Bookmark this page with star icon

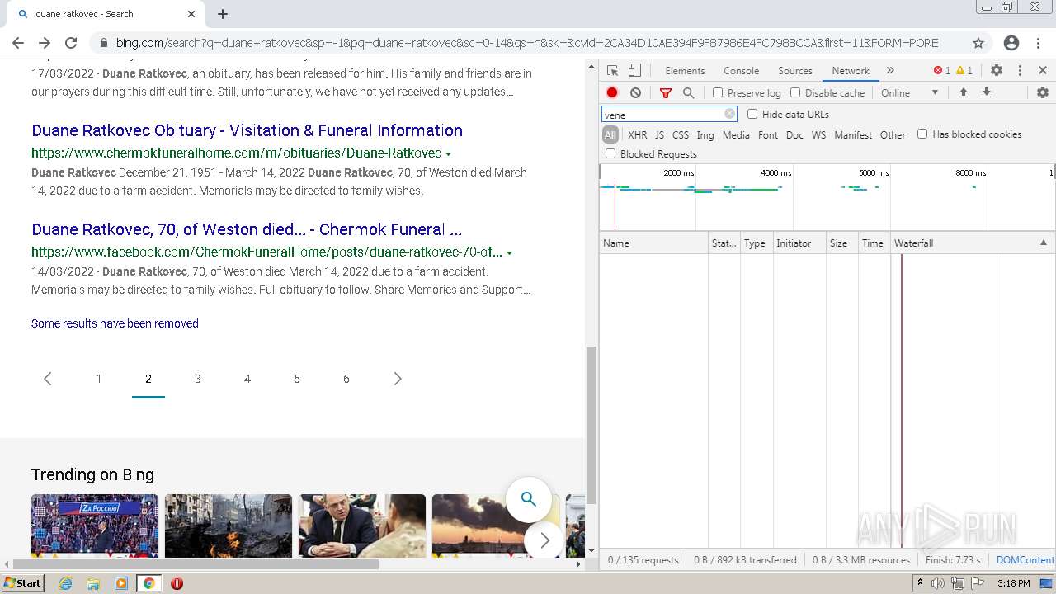(x=978, y=43)
